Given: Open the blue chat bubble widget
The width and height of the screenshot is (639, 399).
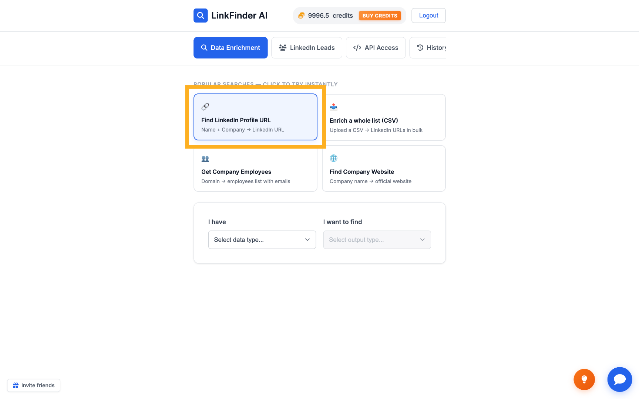Looking at the screenshot, I should pyautogui.click(x=620, y=379).
